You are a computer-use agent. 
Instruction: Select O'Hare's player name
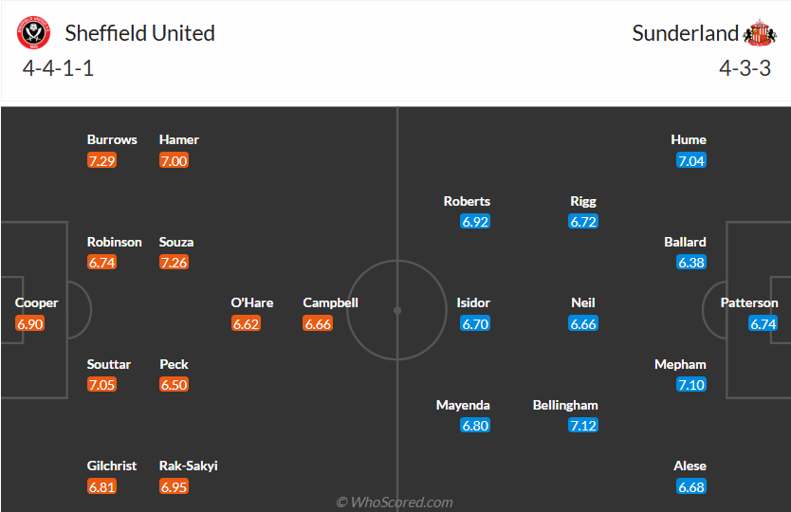(x=252, y=303)
